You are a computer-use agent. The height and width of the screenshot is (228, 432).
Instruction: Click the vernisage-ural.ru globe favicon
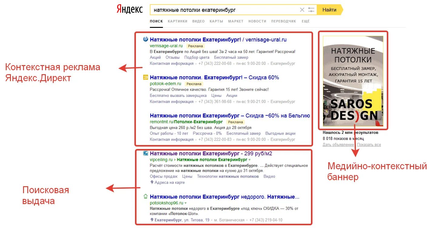(x=145, y=39)
